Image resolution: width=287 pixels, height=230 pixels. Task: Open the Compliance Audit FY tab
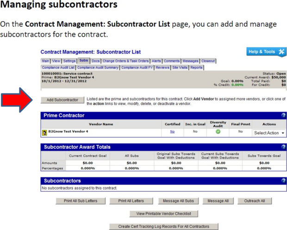point(137,67)
